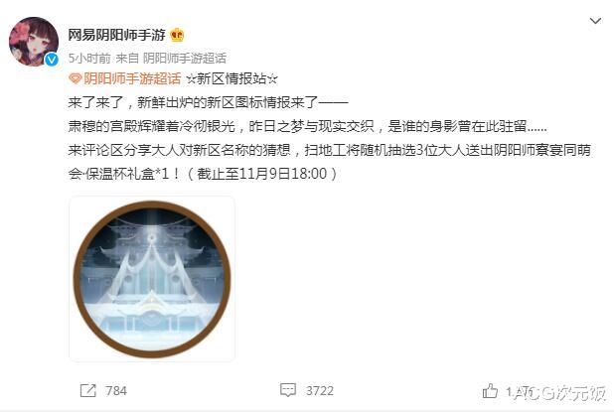Click the 来自 source label
Viewport: 614px width, 412px height.
tap(127, 59)
